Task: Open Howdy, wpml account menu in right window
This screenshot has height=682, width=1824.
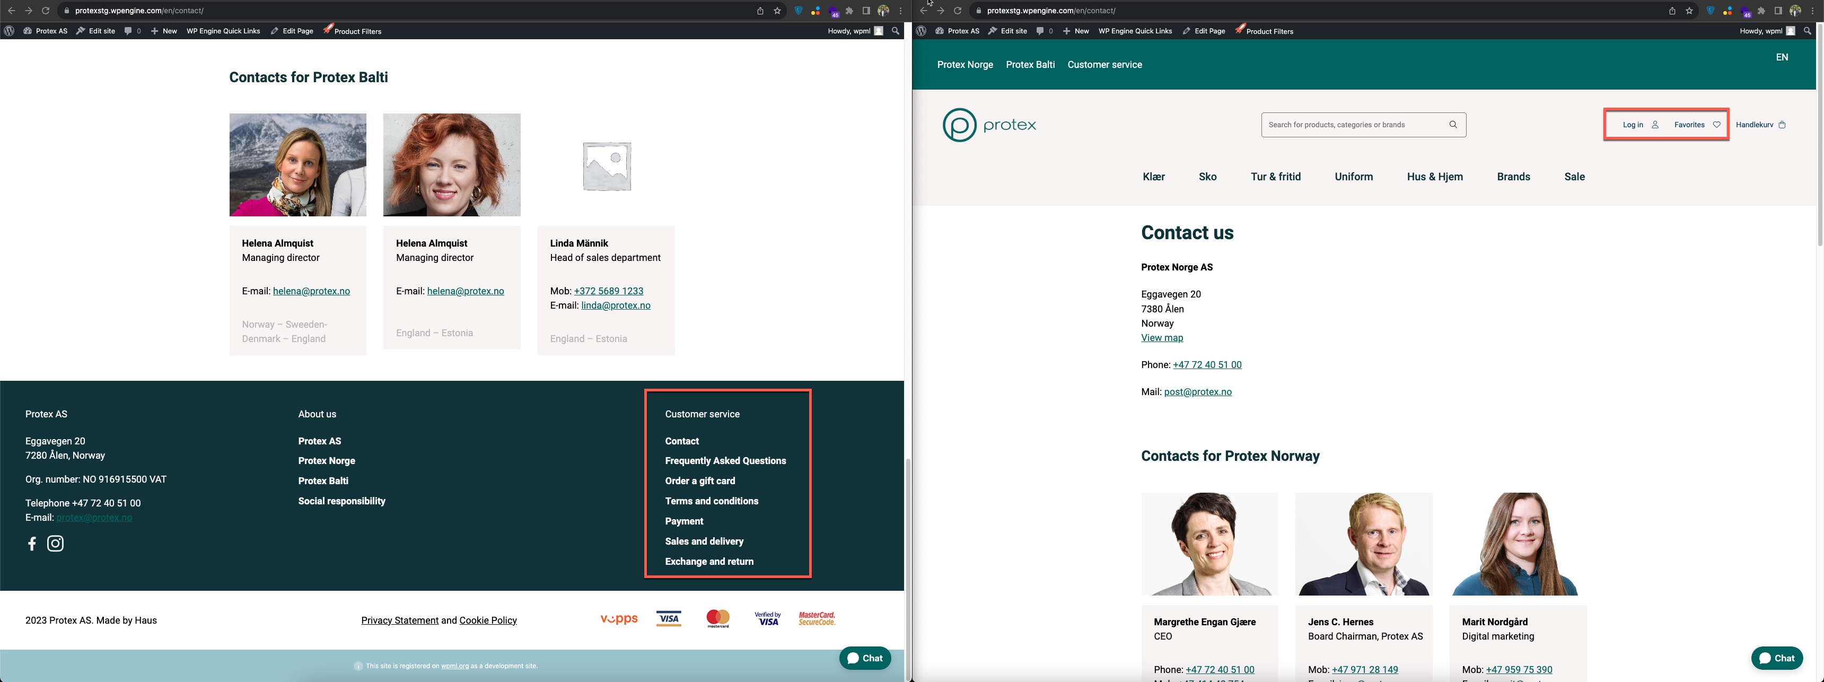Action: (x=1767, y=31)
